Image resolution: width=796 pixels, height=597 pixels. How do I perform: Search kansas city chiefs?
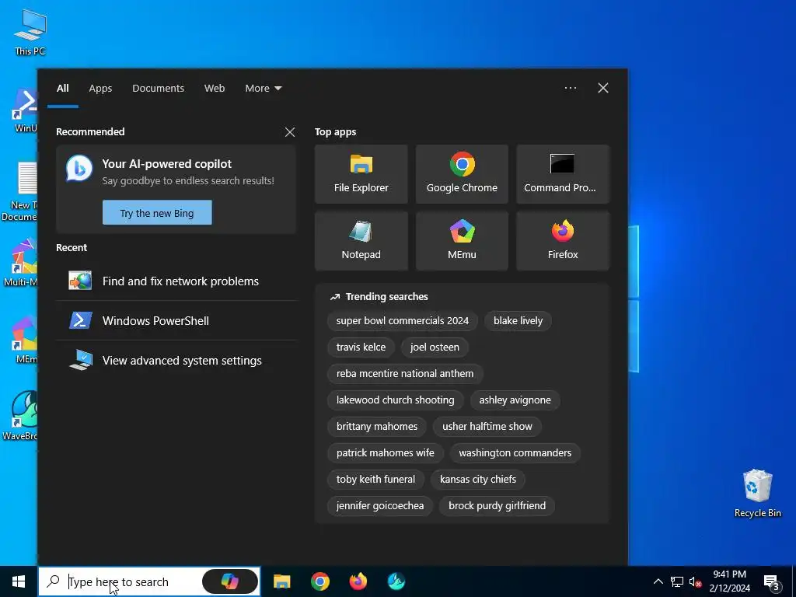point(478,479)
